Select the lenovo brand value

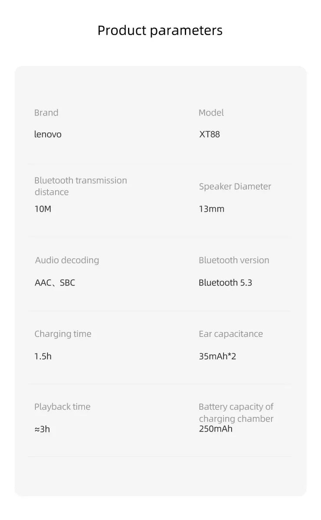click(48, 134)
